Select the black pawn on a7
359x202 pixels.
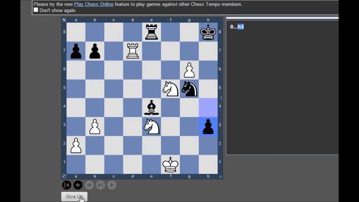coord(76,51)
